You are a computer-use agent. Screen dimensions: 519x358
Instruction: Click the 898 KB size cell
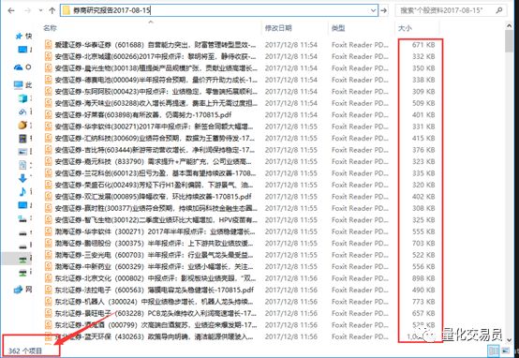point(423,278)
